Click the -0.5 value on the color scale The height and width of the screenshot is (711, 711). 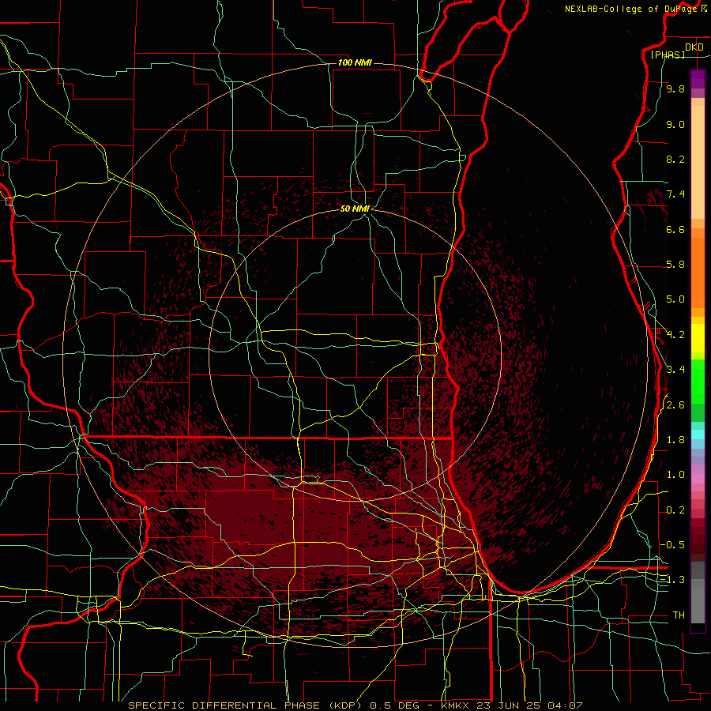pyautogui.click(x=672, y=545)
